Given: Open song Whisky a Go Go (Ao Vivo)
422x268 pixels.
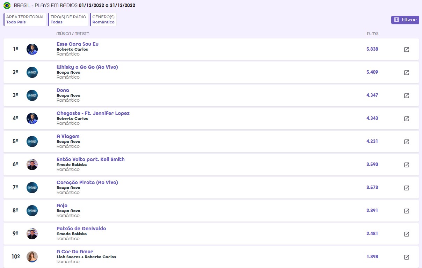Looking at the screenshot, I should [87, 67].
